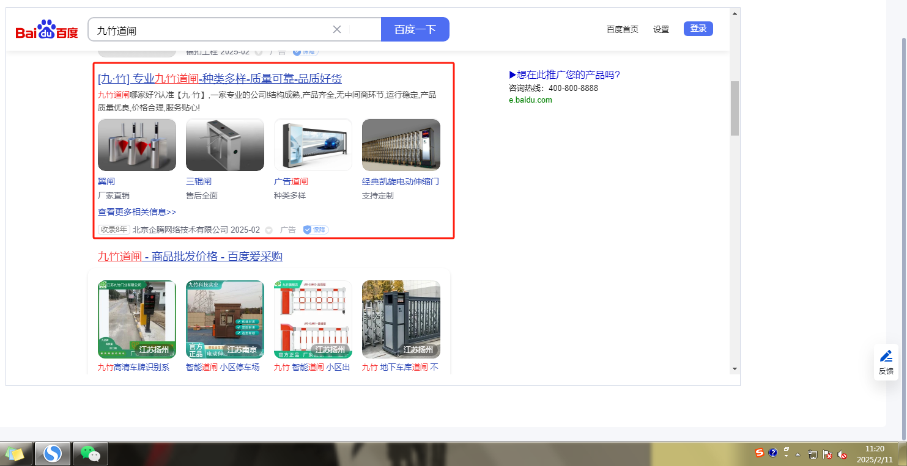Viewport: 907px width, 466px height.
Task: Click the e.baidu.com link
Action: [x=530, y=100]
